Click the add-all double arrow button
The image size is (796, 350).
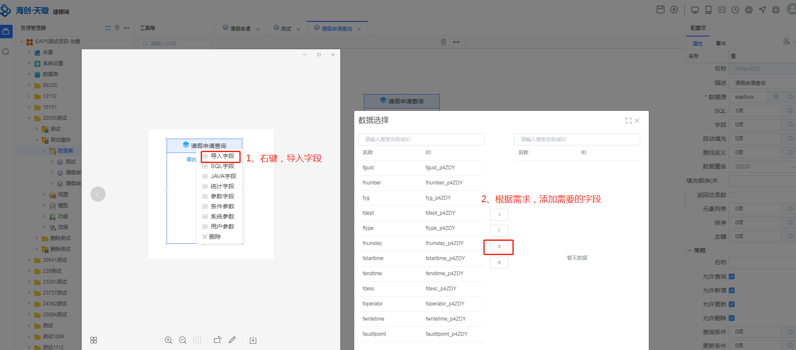[x=499, y=247]
